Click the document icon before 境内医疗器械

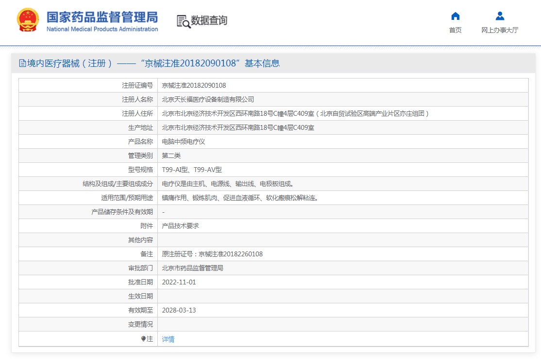pyautogui.click(x=22, y=63)
